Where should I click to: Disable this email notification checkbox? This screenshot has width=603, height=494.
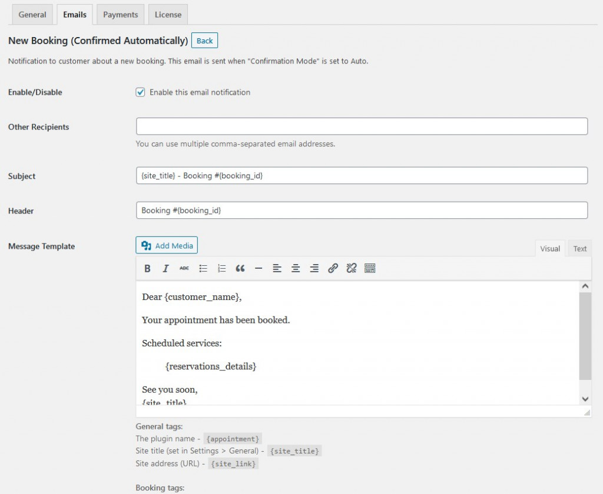[x=140, y=92]
